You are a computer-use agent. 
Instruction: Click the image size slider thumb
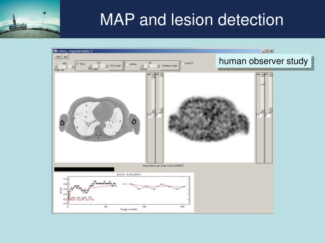click(x=67, y=66)
